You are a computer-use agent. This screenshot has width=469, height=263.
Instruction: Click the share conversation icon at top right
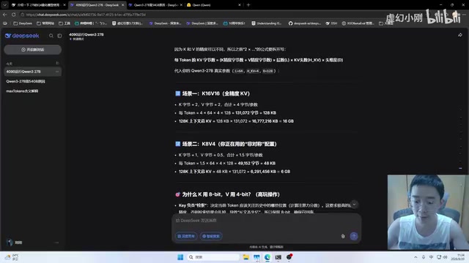point(460,35)
